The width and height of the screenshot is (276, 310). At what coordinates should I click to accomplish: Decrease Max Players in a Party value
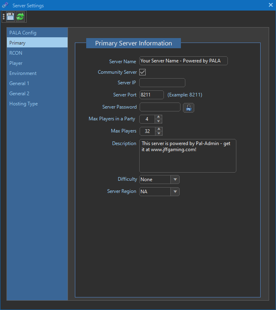coord(159,121)
